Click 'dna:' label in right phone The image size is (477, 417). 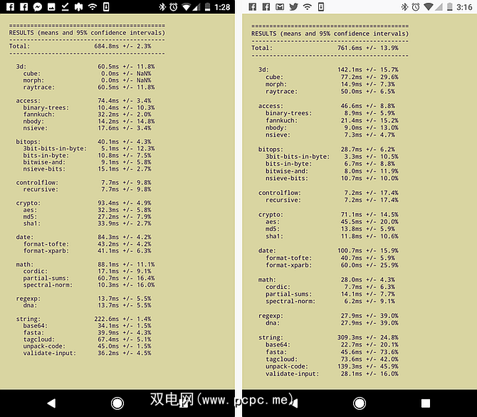[x=272, y=323]
